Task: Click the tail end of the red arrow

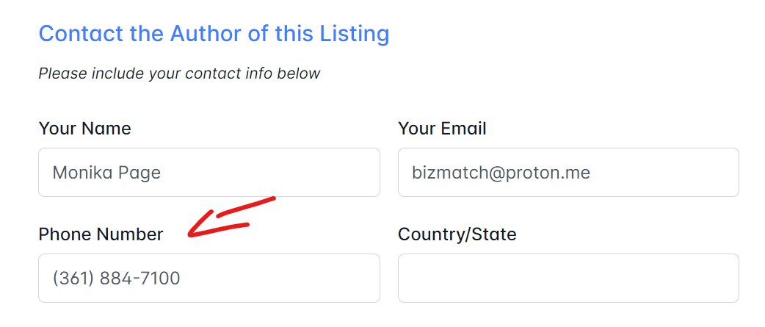Action: [273, 198]
